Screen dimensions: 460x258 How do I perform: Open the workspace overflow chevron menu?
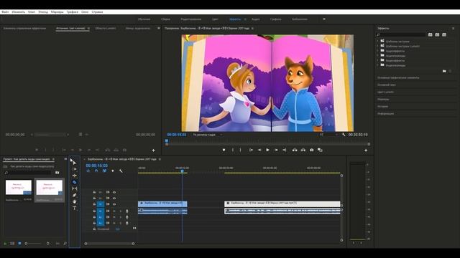pyautogui.click(x=324, y=19)
